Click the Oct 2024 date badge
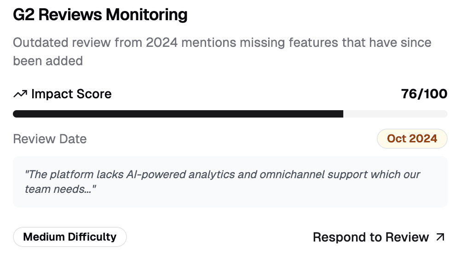The image size is (461, 270). click(x=412, y=139)
